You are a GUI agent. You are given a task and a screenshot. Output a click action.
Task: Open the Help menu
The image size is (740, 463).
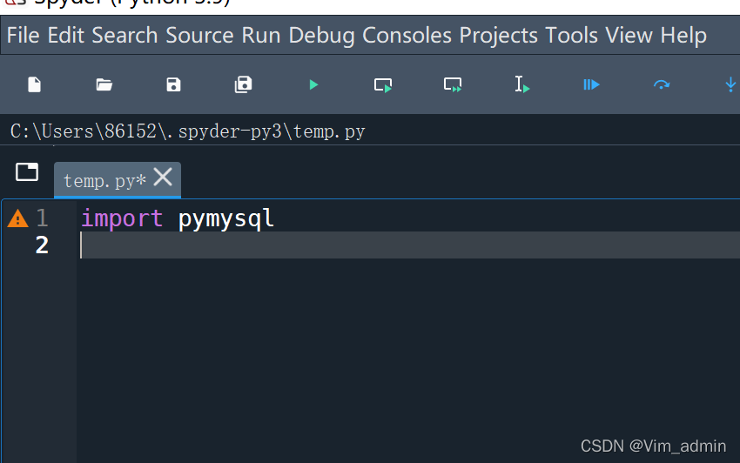pyautogui.click(x=683, y=36)
